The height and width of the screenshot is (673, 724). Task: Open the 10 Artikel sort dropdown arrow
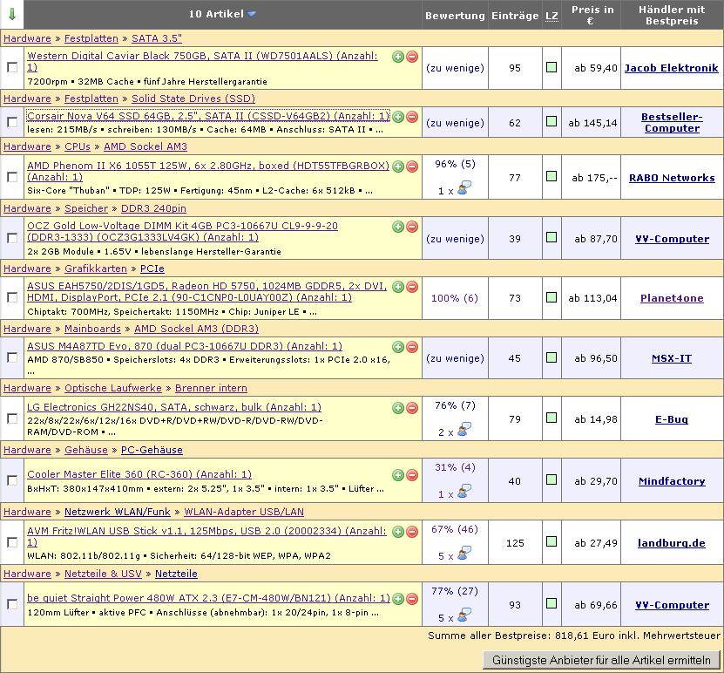251,14
